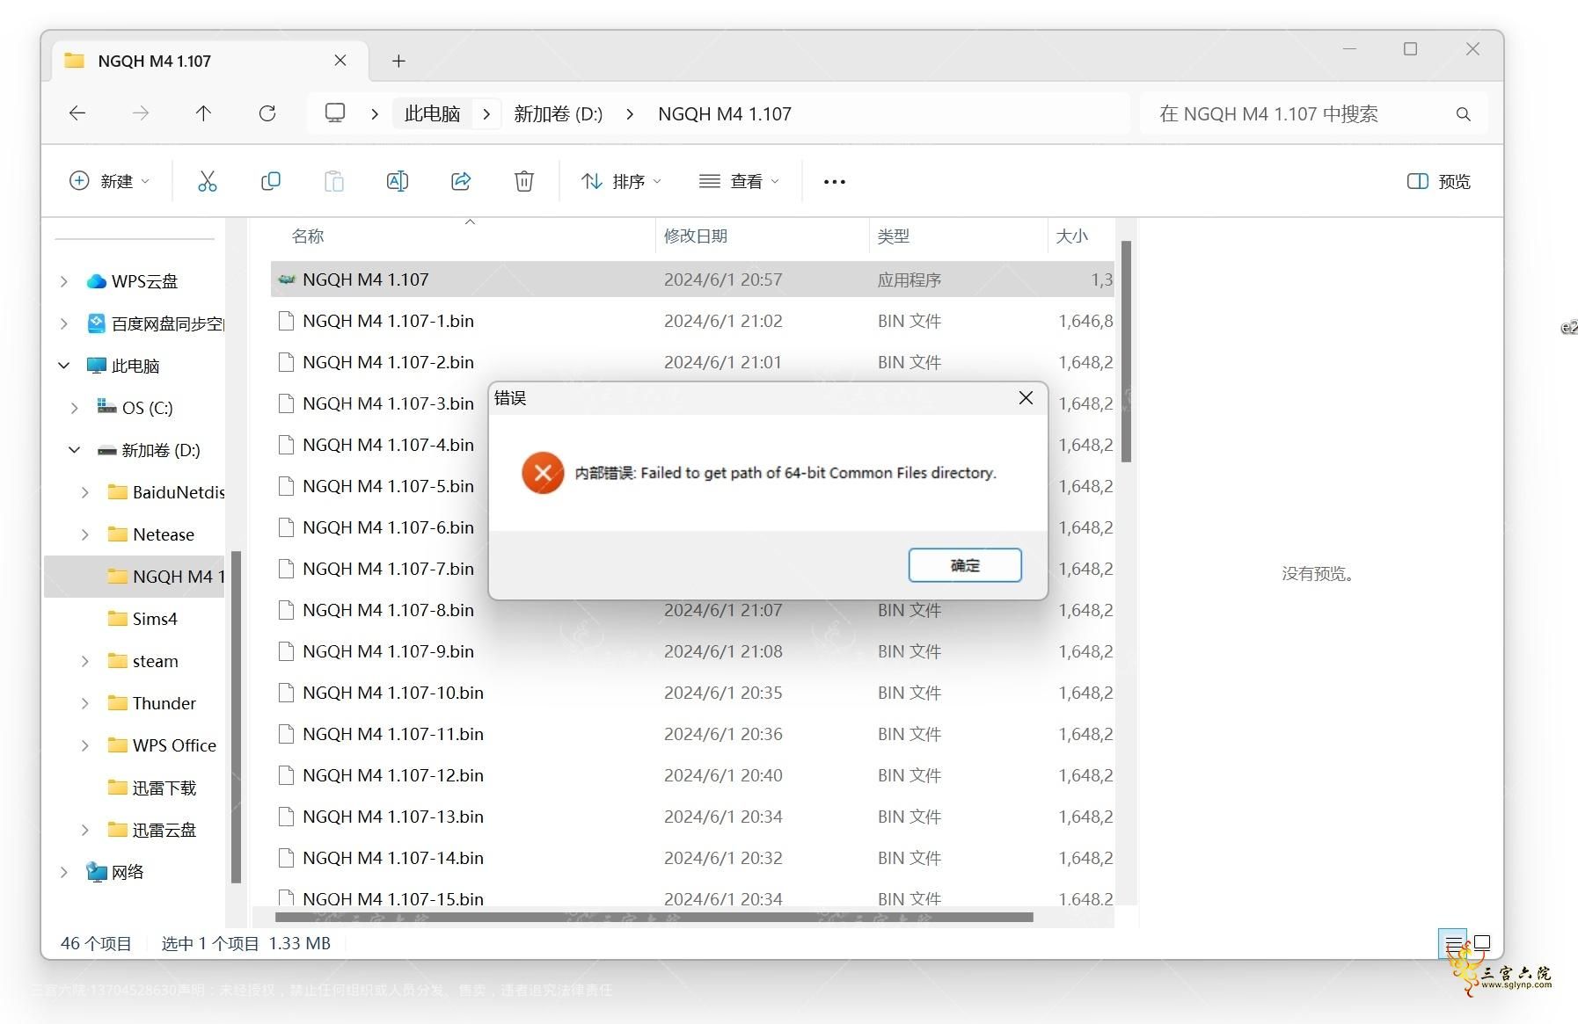The height and width of the screenshot is (1024, 1578).
Task: Click the Share icon in toolbar
Action: [x=460, y=181]
